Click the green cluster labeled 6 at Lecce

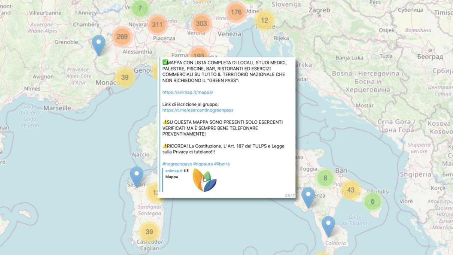point(373,201)
